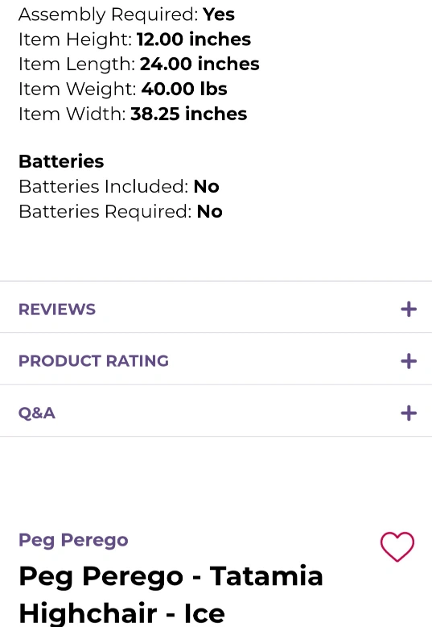This screenshot has width=432, height=627.
Task: Expand Reviews using its plus icon
Action: pyautogui.click(x=409, y=309)
